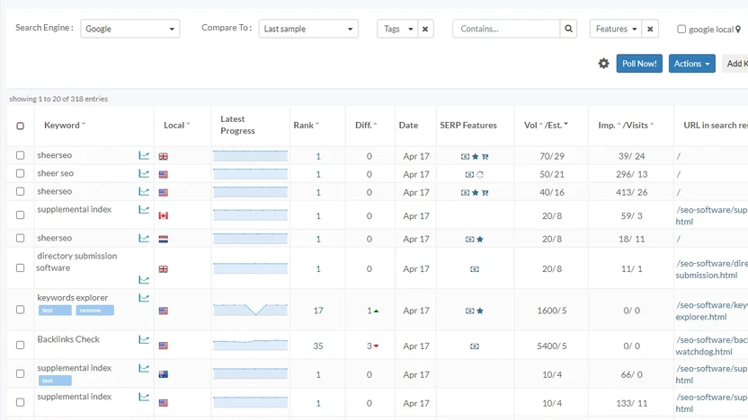748x420 pixels.
Task: Open chart icon for sheerseo 20/8 row
Action: pos(144,238)
